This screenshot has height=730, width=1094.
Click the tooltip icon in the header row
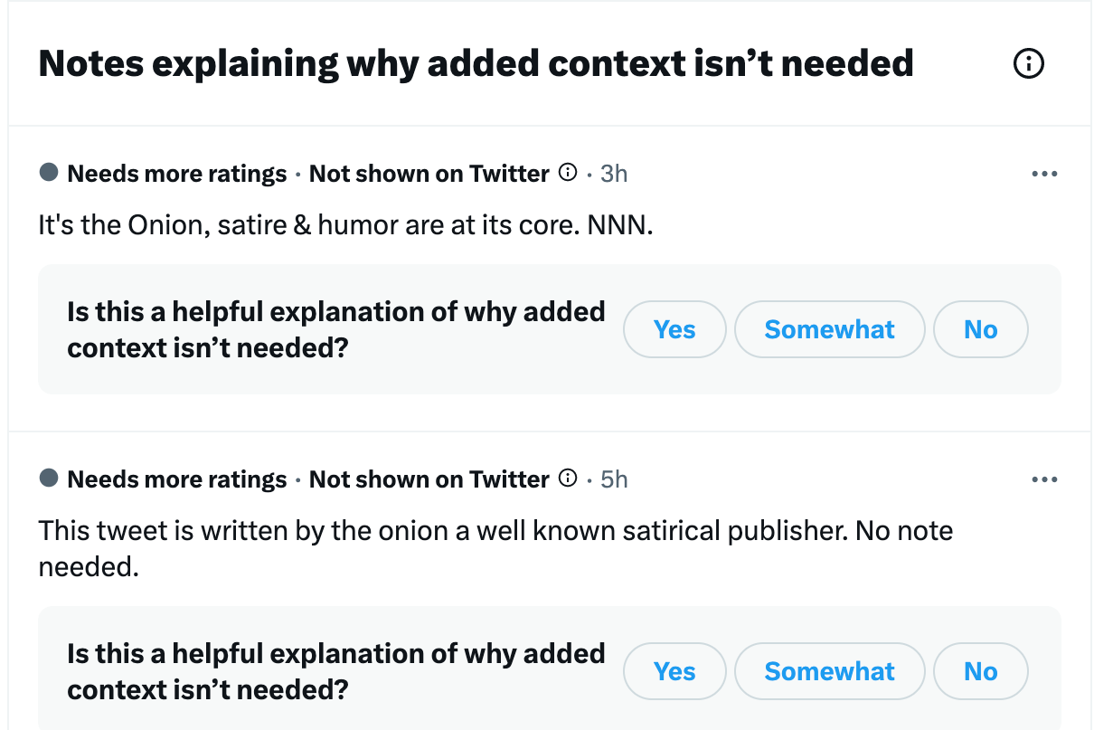click(x=1028, y=63)
